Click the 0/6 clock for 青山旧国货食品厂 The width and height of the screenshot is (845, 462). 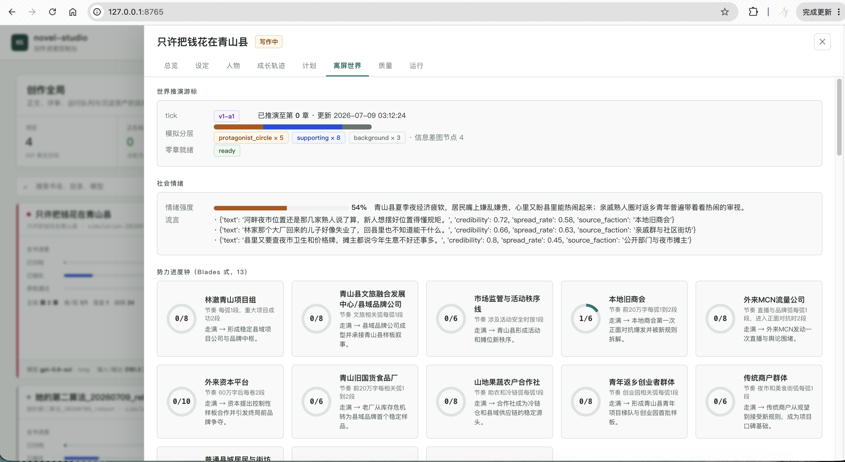316,401
